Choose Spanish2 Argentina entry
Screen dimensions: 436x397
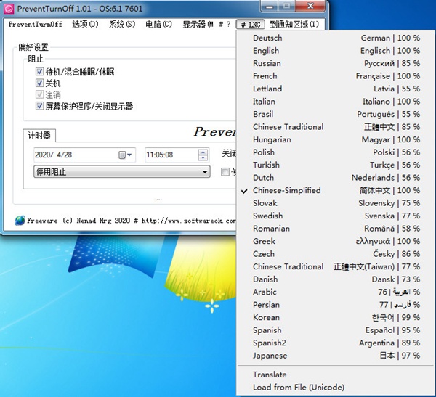coord(336,343)
